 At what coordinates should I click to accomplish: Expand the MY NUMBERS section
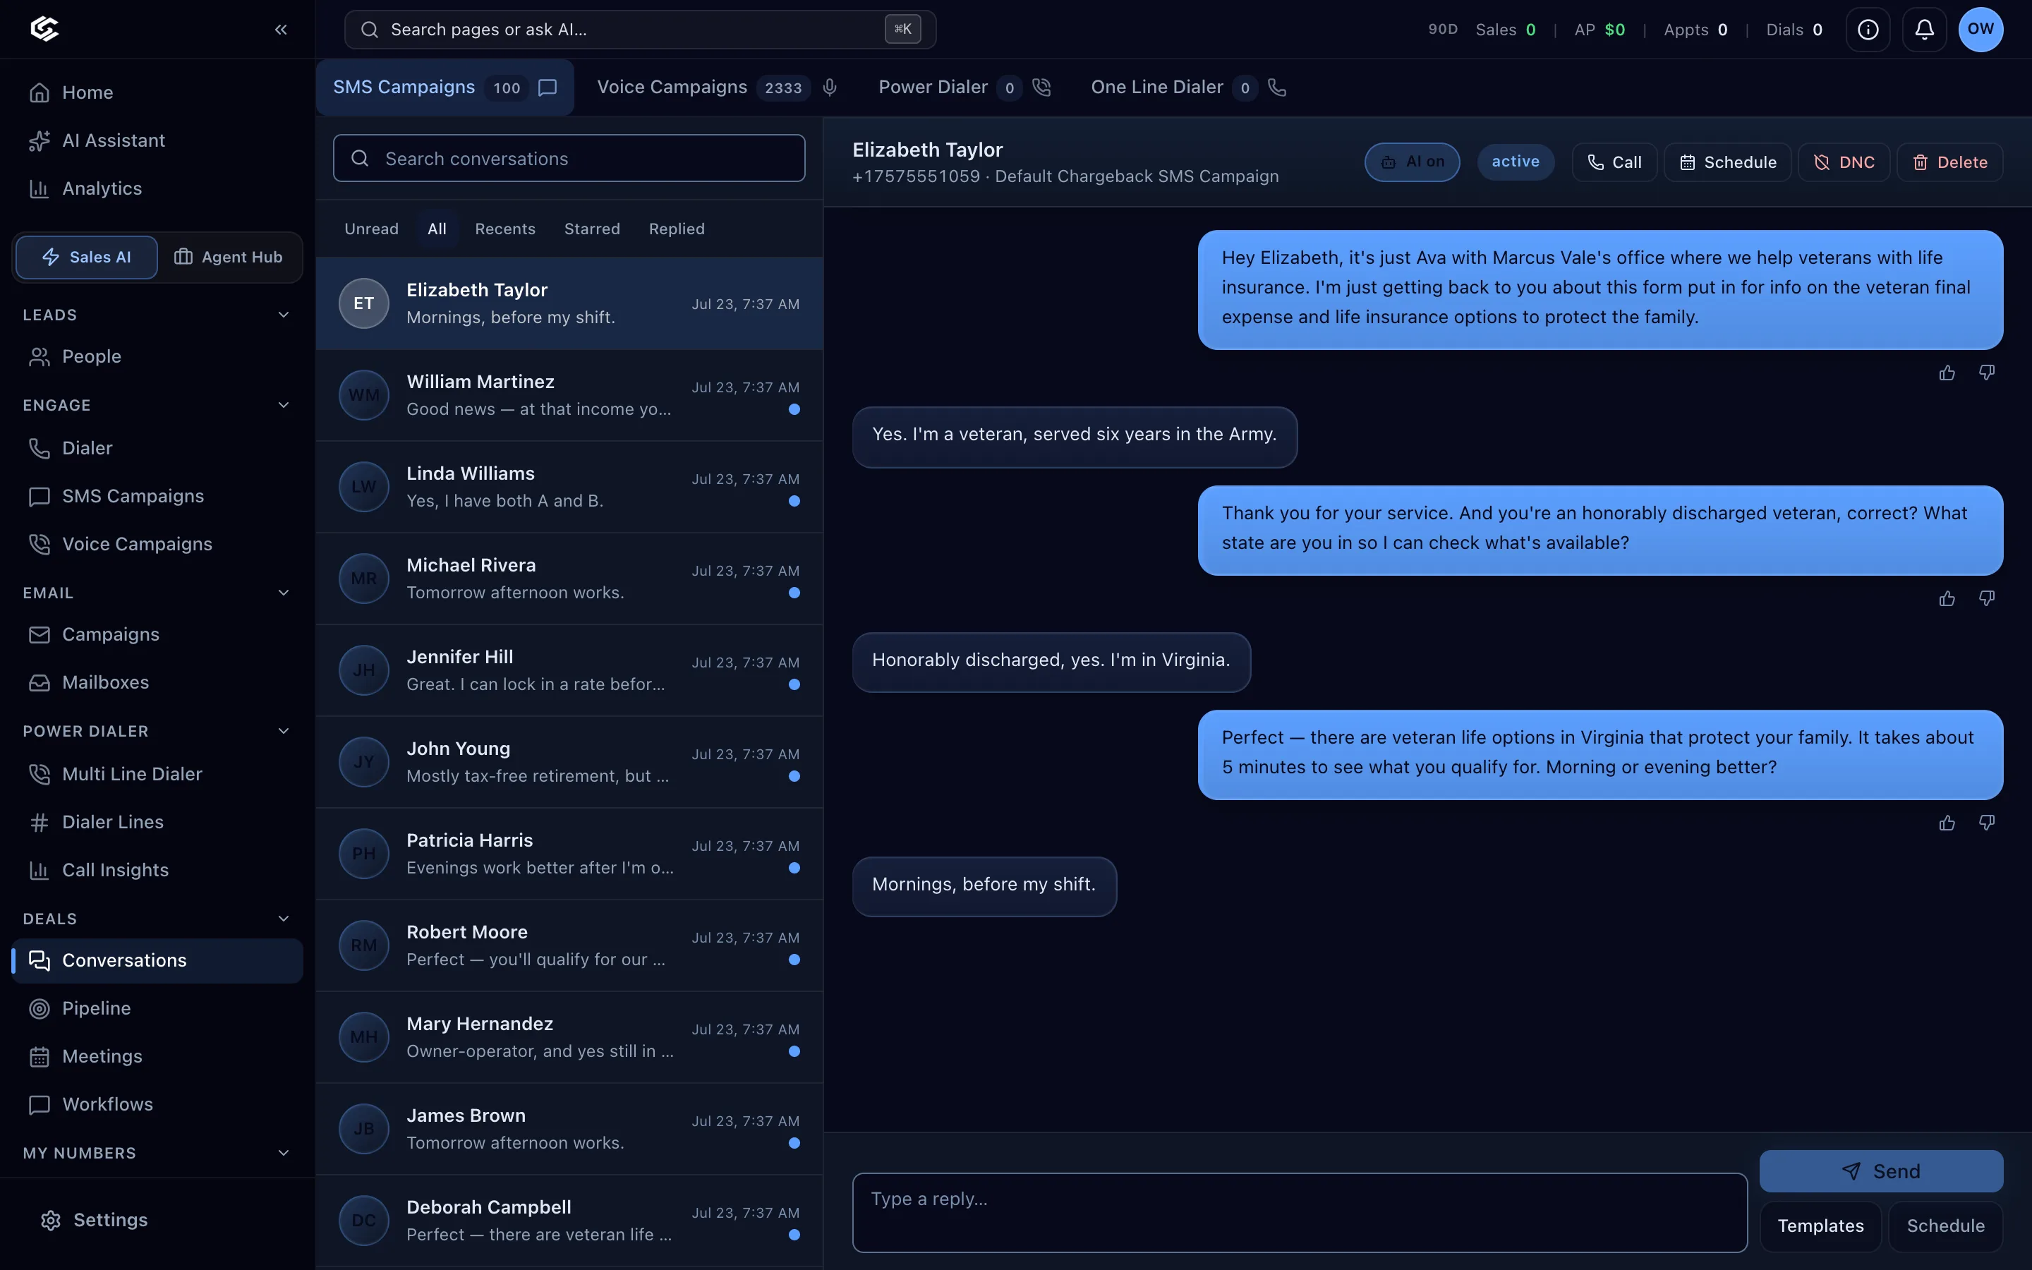tap(283, 1154)
